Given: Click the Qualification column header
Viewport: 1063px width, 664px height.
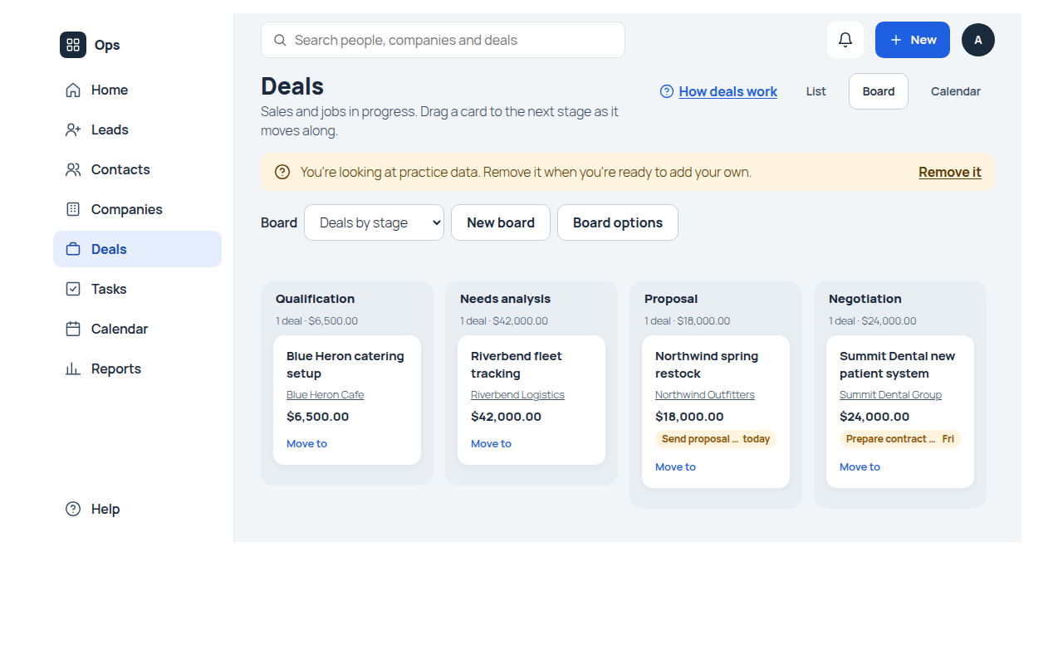Looking at the screenshot, I should click(x=315, y=299).
